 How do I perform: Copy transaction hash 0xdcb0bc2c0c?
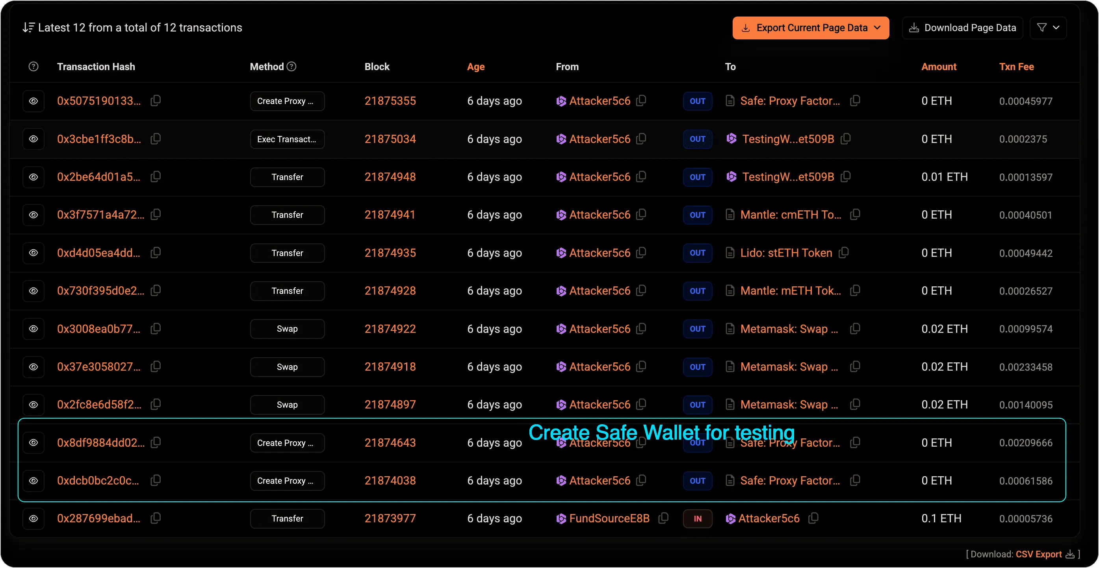156,481
